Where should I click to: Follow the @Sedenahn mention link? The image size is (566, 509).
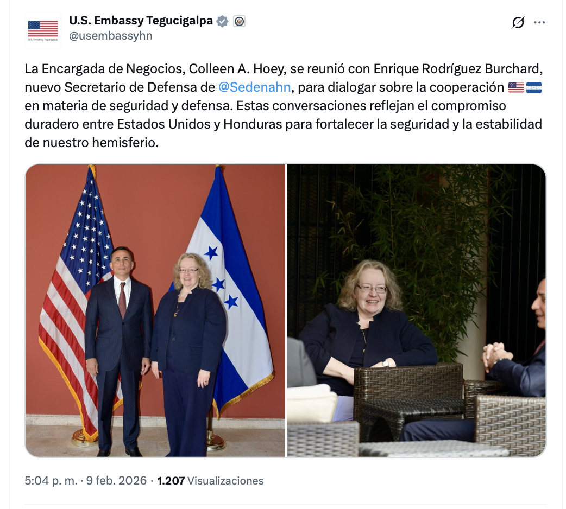255,87
